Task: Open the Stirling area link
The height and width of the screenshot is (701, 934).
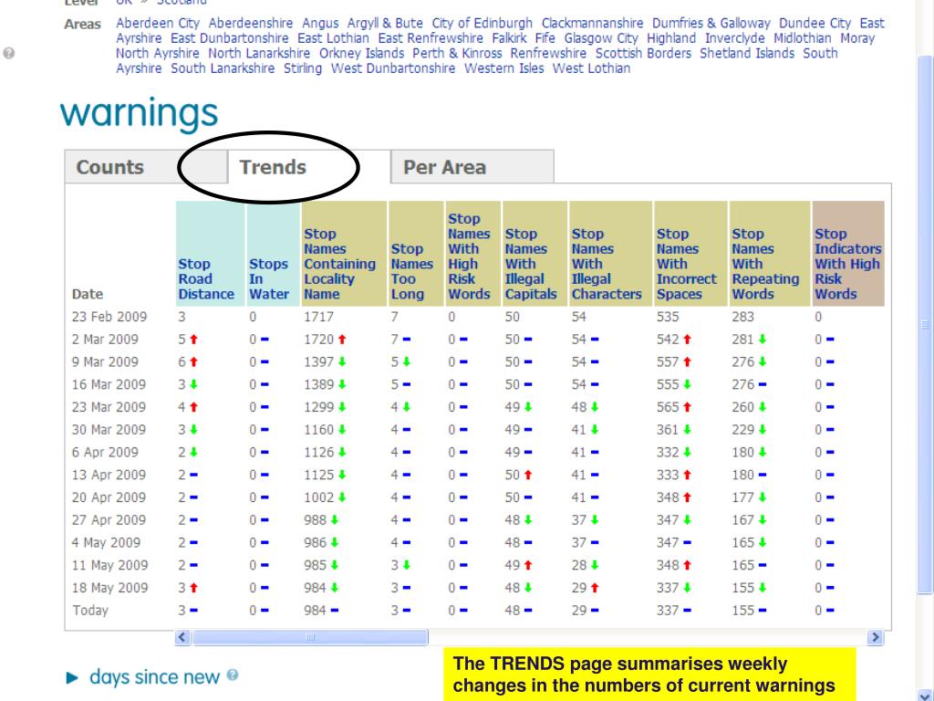Action: pyautogui.click(x=303, y=68)
